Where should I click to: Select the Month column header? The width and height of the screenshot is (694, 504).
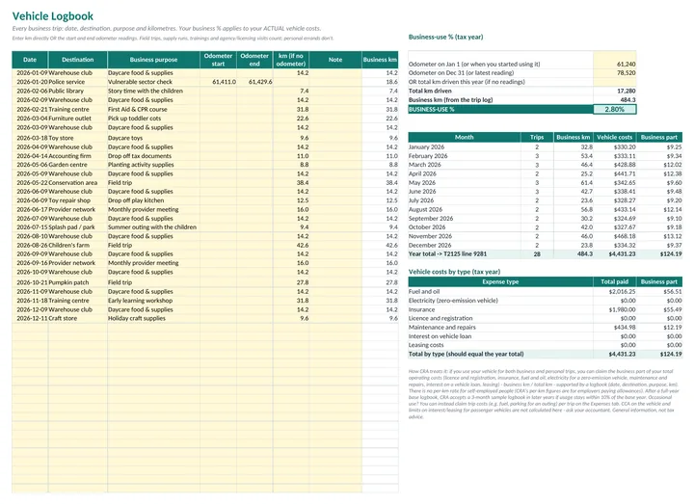tap(465, 137)
